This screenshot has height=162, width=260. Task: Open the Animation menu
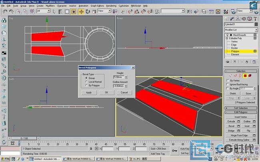pos(84,6)
